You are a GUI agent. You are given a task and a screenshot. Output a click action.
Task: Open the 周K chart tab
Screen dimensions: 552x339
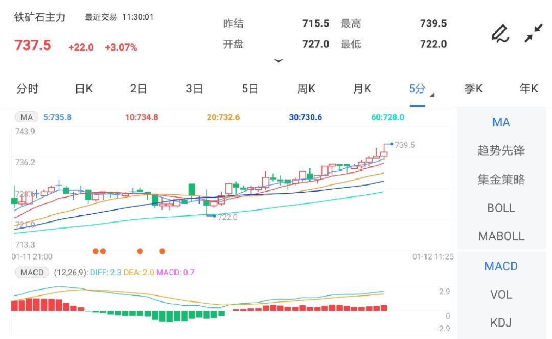pos(306,88)
